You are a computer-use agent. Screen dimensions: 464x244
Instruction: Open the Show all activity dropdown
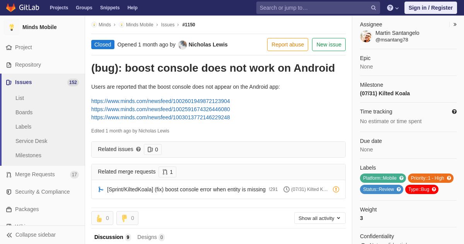(x=320, y=218)
